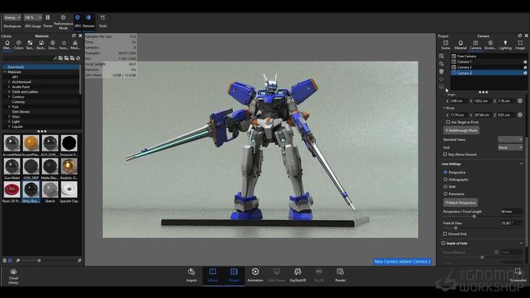This screenshot has width=530, height=298.
Task: Open the Standard Views dropdown
Action: pyautogui.click(x=510, y=140)
